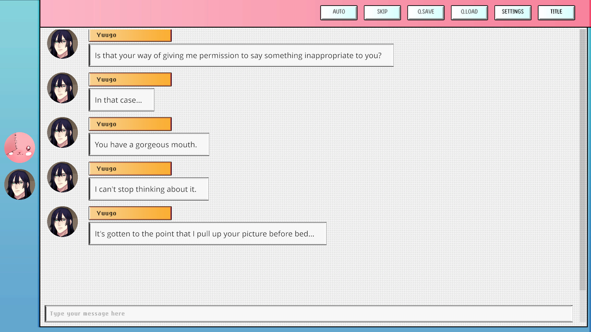Click Yuugo name label in fifth dialogue
Viewport: 591px width, 332px height.
point(130,213)
